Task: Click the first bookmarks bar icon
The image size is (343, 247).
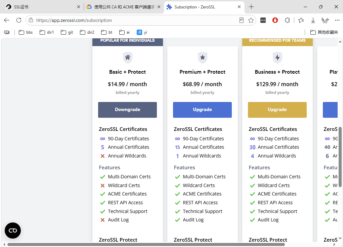Action: point(7,32)
